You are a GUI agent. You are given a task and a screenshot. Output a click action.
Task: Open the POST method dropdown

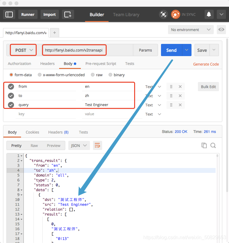(23, 50)
